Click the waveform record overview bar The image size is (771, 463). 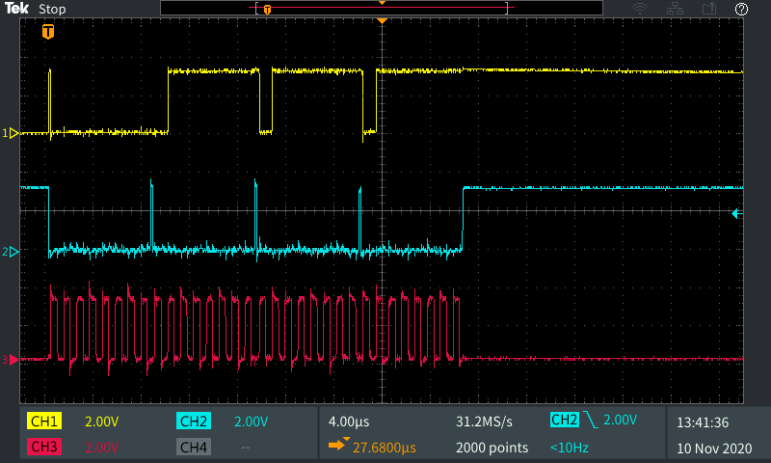(384, 9)
